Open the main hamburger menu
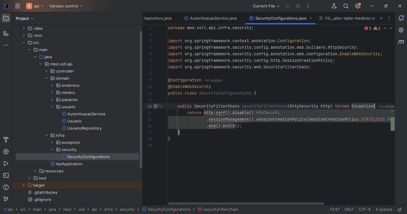The image size is (407, 214). pos(18,6)
